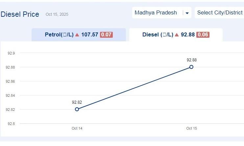This screenshot has width=244, height=146.
Task: Click the 0.07 petrol change badge
Action: pyautogui.click(x=106, y=35)
